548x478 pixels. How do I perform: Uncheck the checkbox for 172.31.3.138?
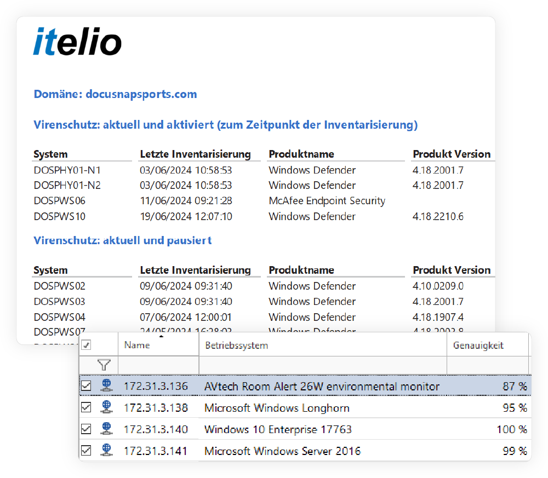tap(86, 407)
